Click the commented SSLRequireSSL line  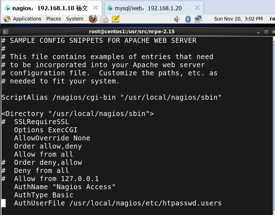point(35,122)
